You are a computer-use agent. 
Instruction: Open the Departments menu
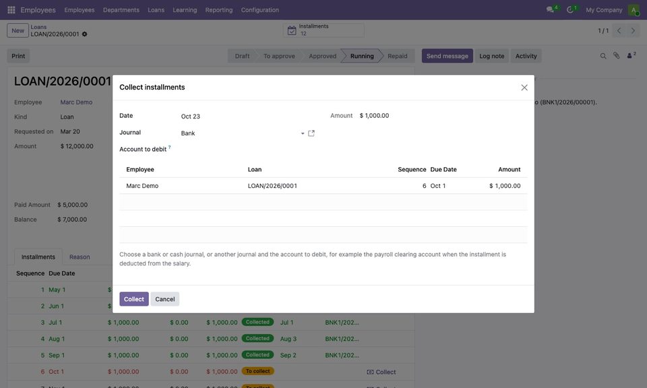pyautogui.click(x=121, y=10)
